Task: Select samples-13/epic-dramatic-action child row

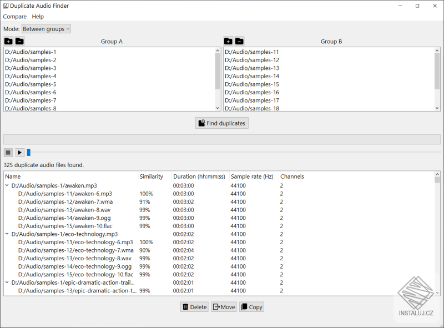Action: 219,291
